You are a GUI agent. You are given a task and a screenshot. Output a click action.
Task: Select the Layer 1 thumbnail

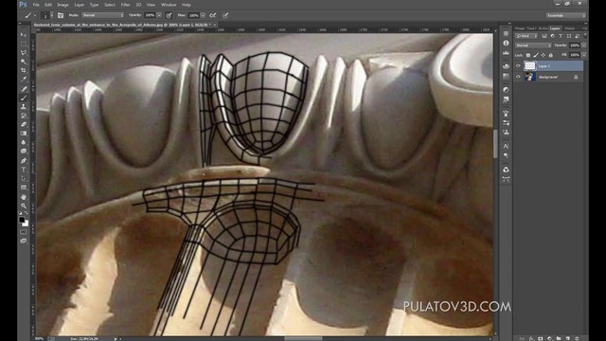point(530,66)
